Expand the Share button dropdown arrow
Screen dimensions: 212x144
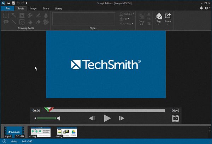[x=168, y=25]
